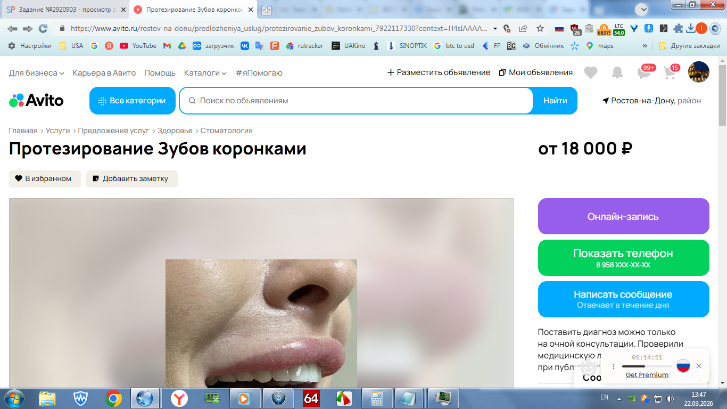This screenshot has width=727, height=409.
Task: Open the 'Помощь' link
Action: [160, 72]
